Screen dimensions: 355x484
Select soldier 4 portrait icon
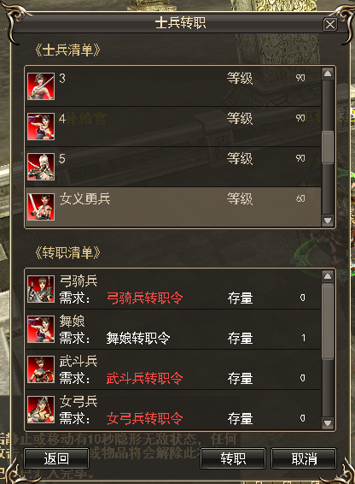click(x=41, y=127)
